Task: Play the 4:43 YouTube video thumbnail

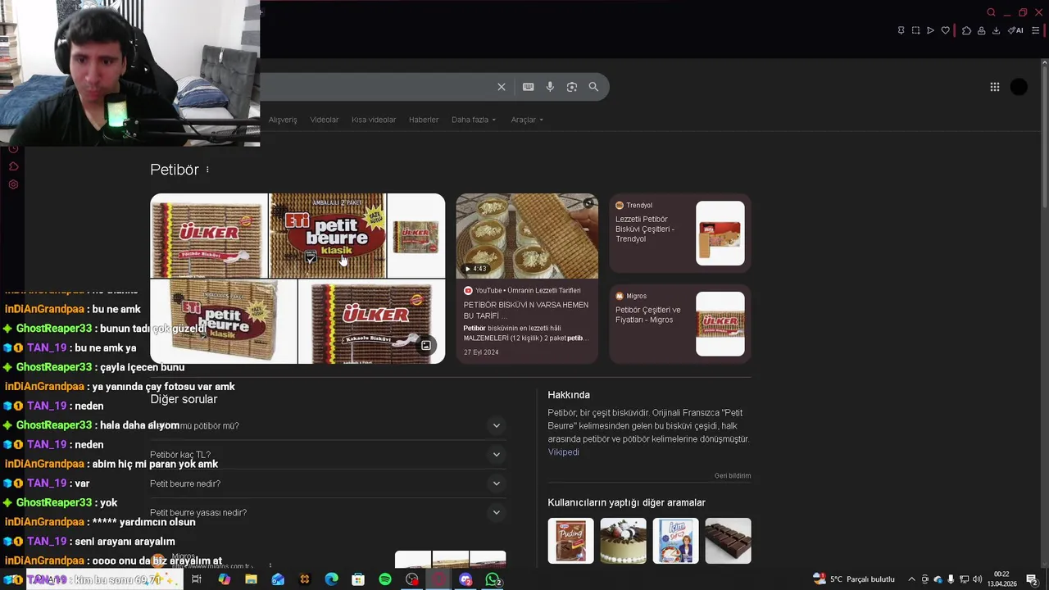Action: 527,236
